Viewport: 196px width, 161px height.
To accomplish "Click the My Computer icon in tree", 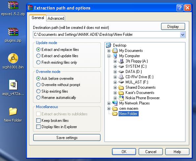I will (x=115, y=56).
